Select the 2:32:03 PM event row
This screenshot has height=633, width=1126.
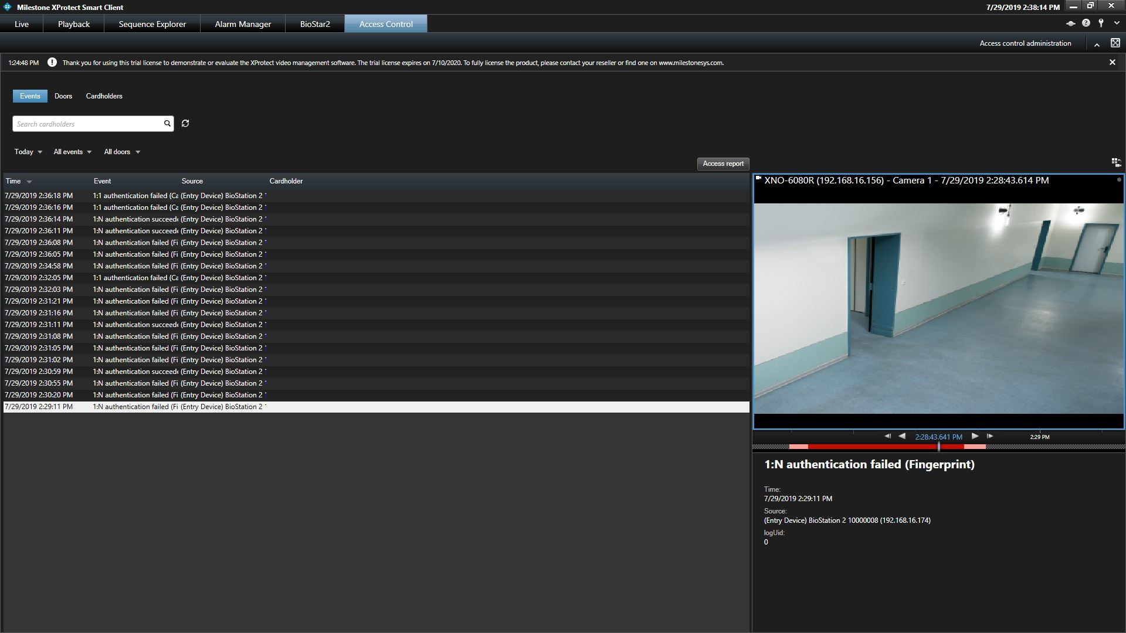tap(376, 290)
